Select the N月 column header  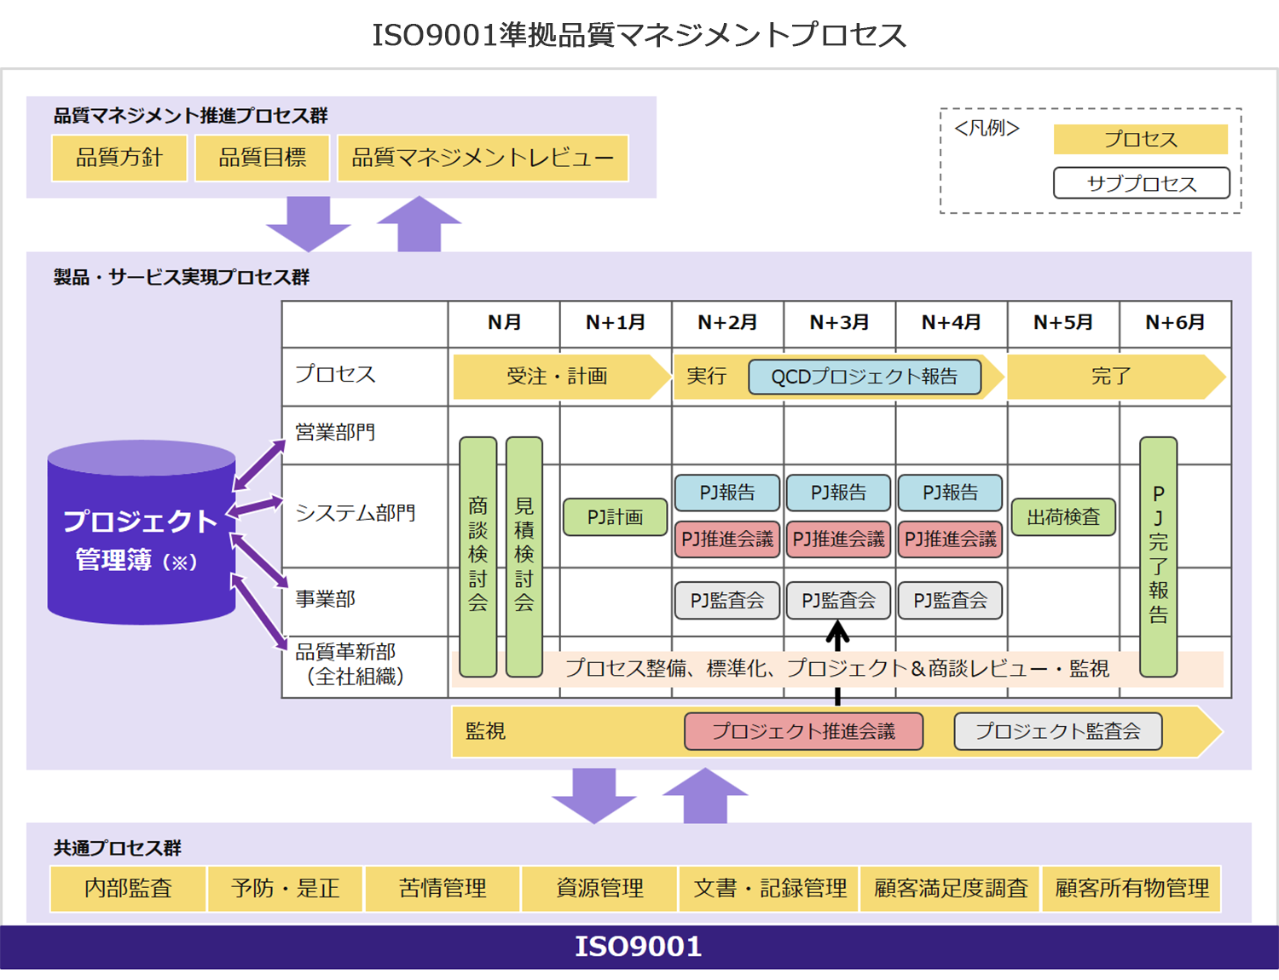pos(504,323)
